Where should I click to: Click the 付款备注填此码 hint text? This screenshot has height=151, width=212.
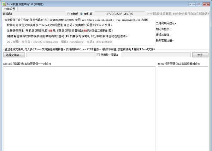point(178,14)
